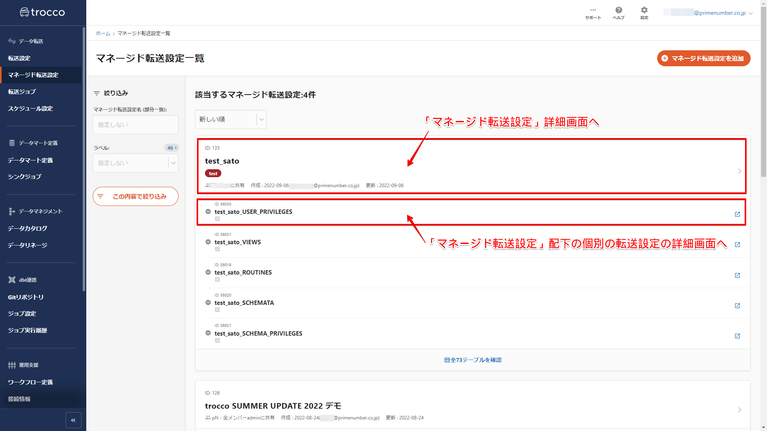
Task: Click the label count badge 46
Action: (171, 148)
